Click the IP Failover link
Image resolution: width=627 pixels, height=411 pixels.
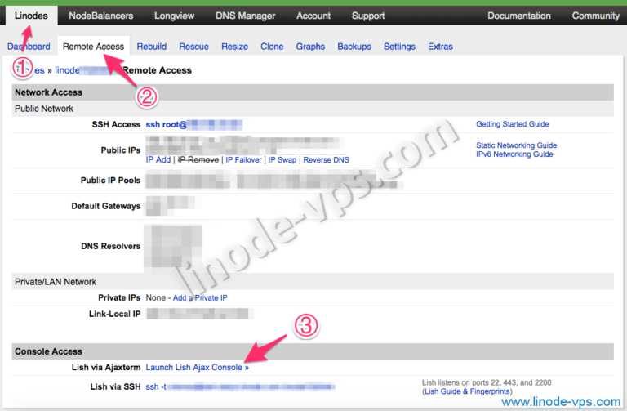tap(243, 160)
